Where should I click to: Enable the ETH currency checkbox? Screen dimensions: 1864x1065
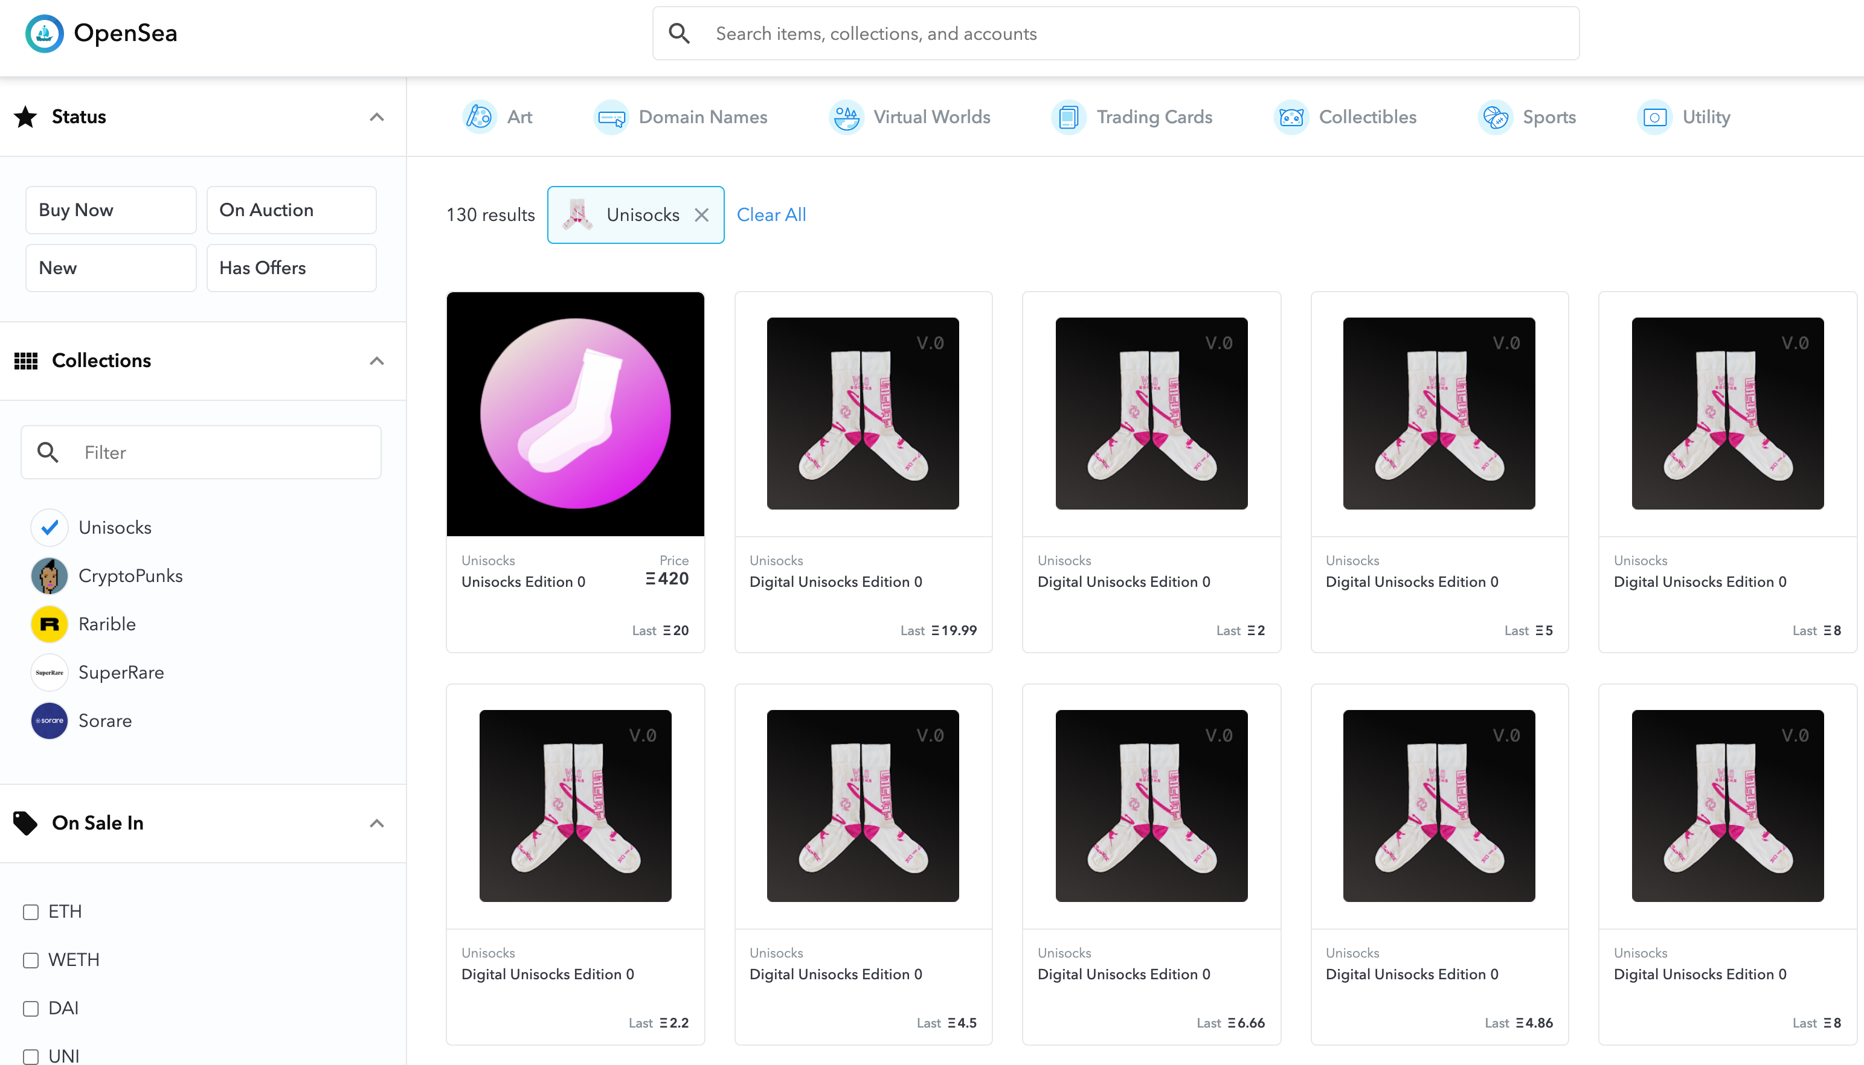click(x=31, y=912)
